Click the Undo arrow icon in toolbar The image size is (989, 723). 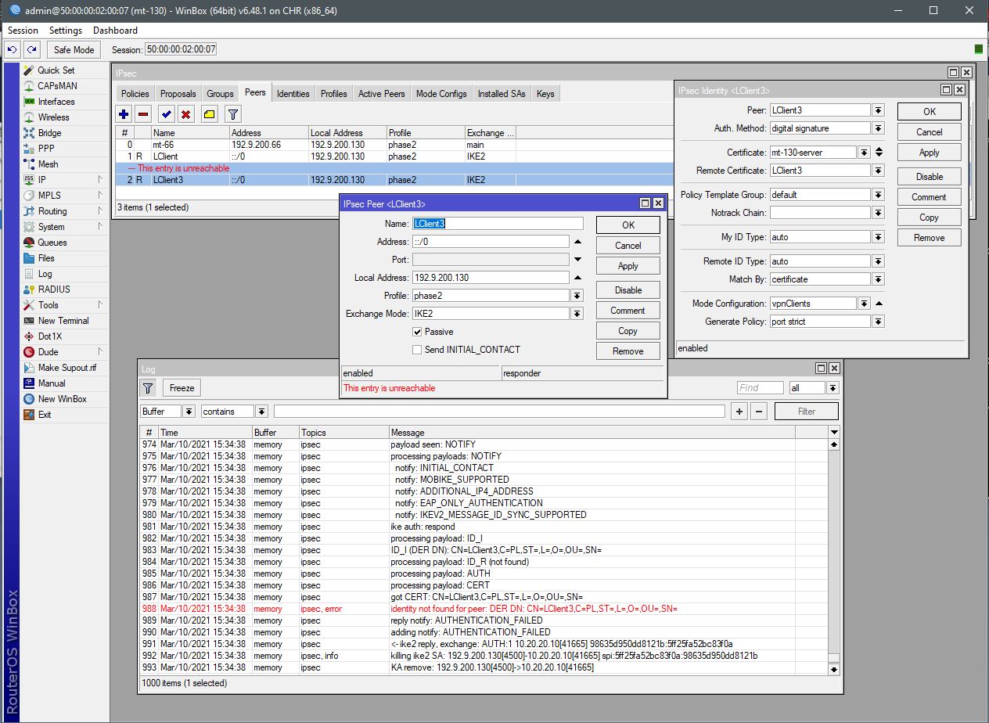(13, 49)
